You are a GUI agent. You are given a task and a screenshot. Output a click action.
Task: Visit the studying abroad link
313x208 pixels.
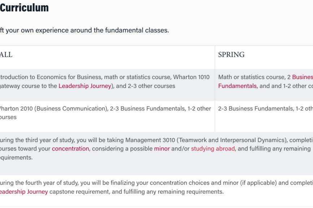coord(213,149)
